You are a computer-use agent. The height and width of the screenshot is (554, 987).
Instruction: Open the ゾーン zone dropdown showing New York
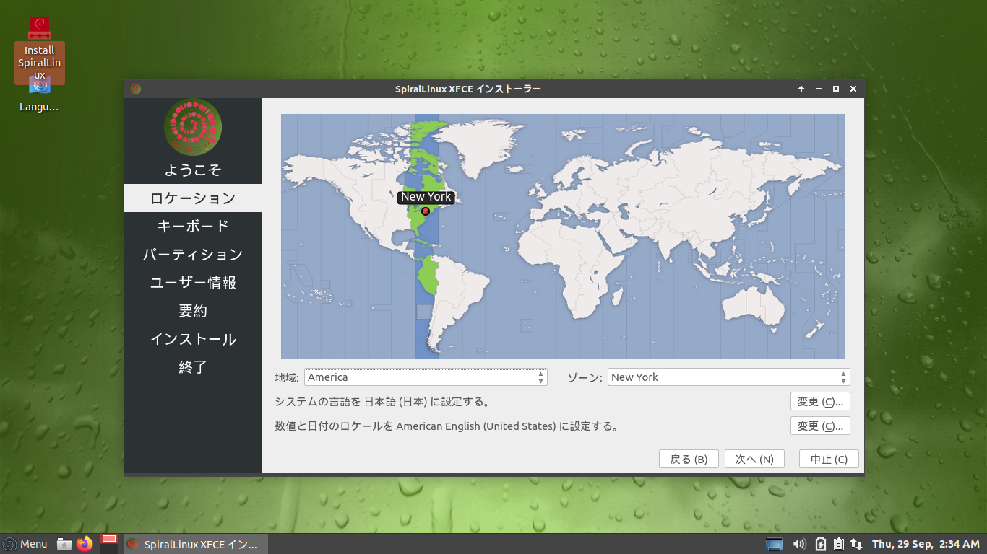coord(728,377)
